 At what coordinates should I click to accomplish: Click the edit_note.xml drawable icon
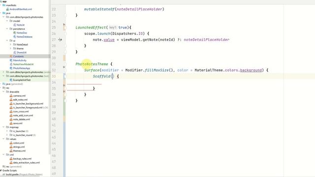click(11, 99)
